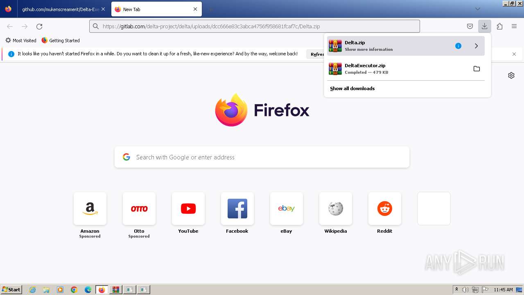Screen dimensions: 524x295
Task: Save page to Pocket
Action: click(x=470, y=26)
